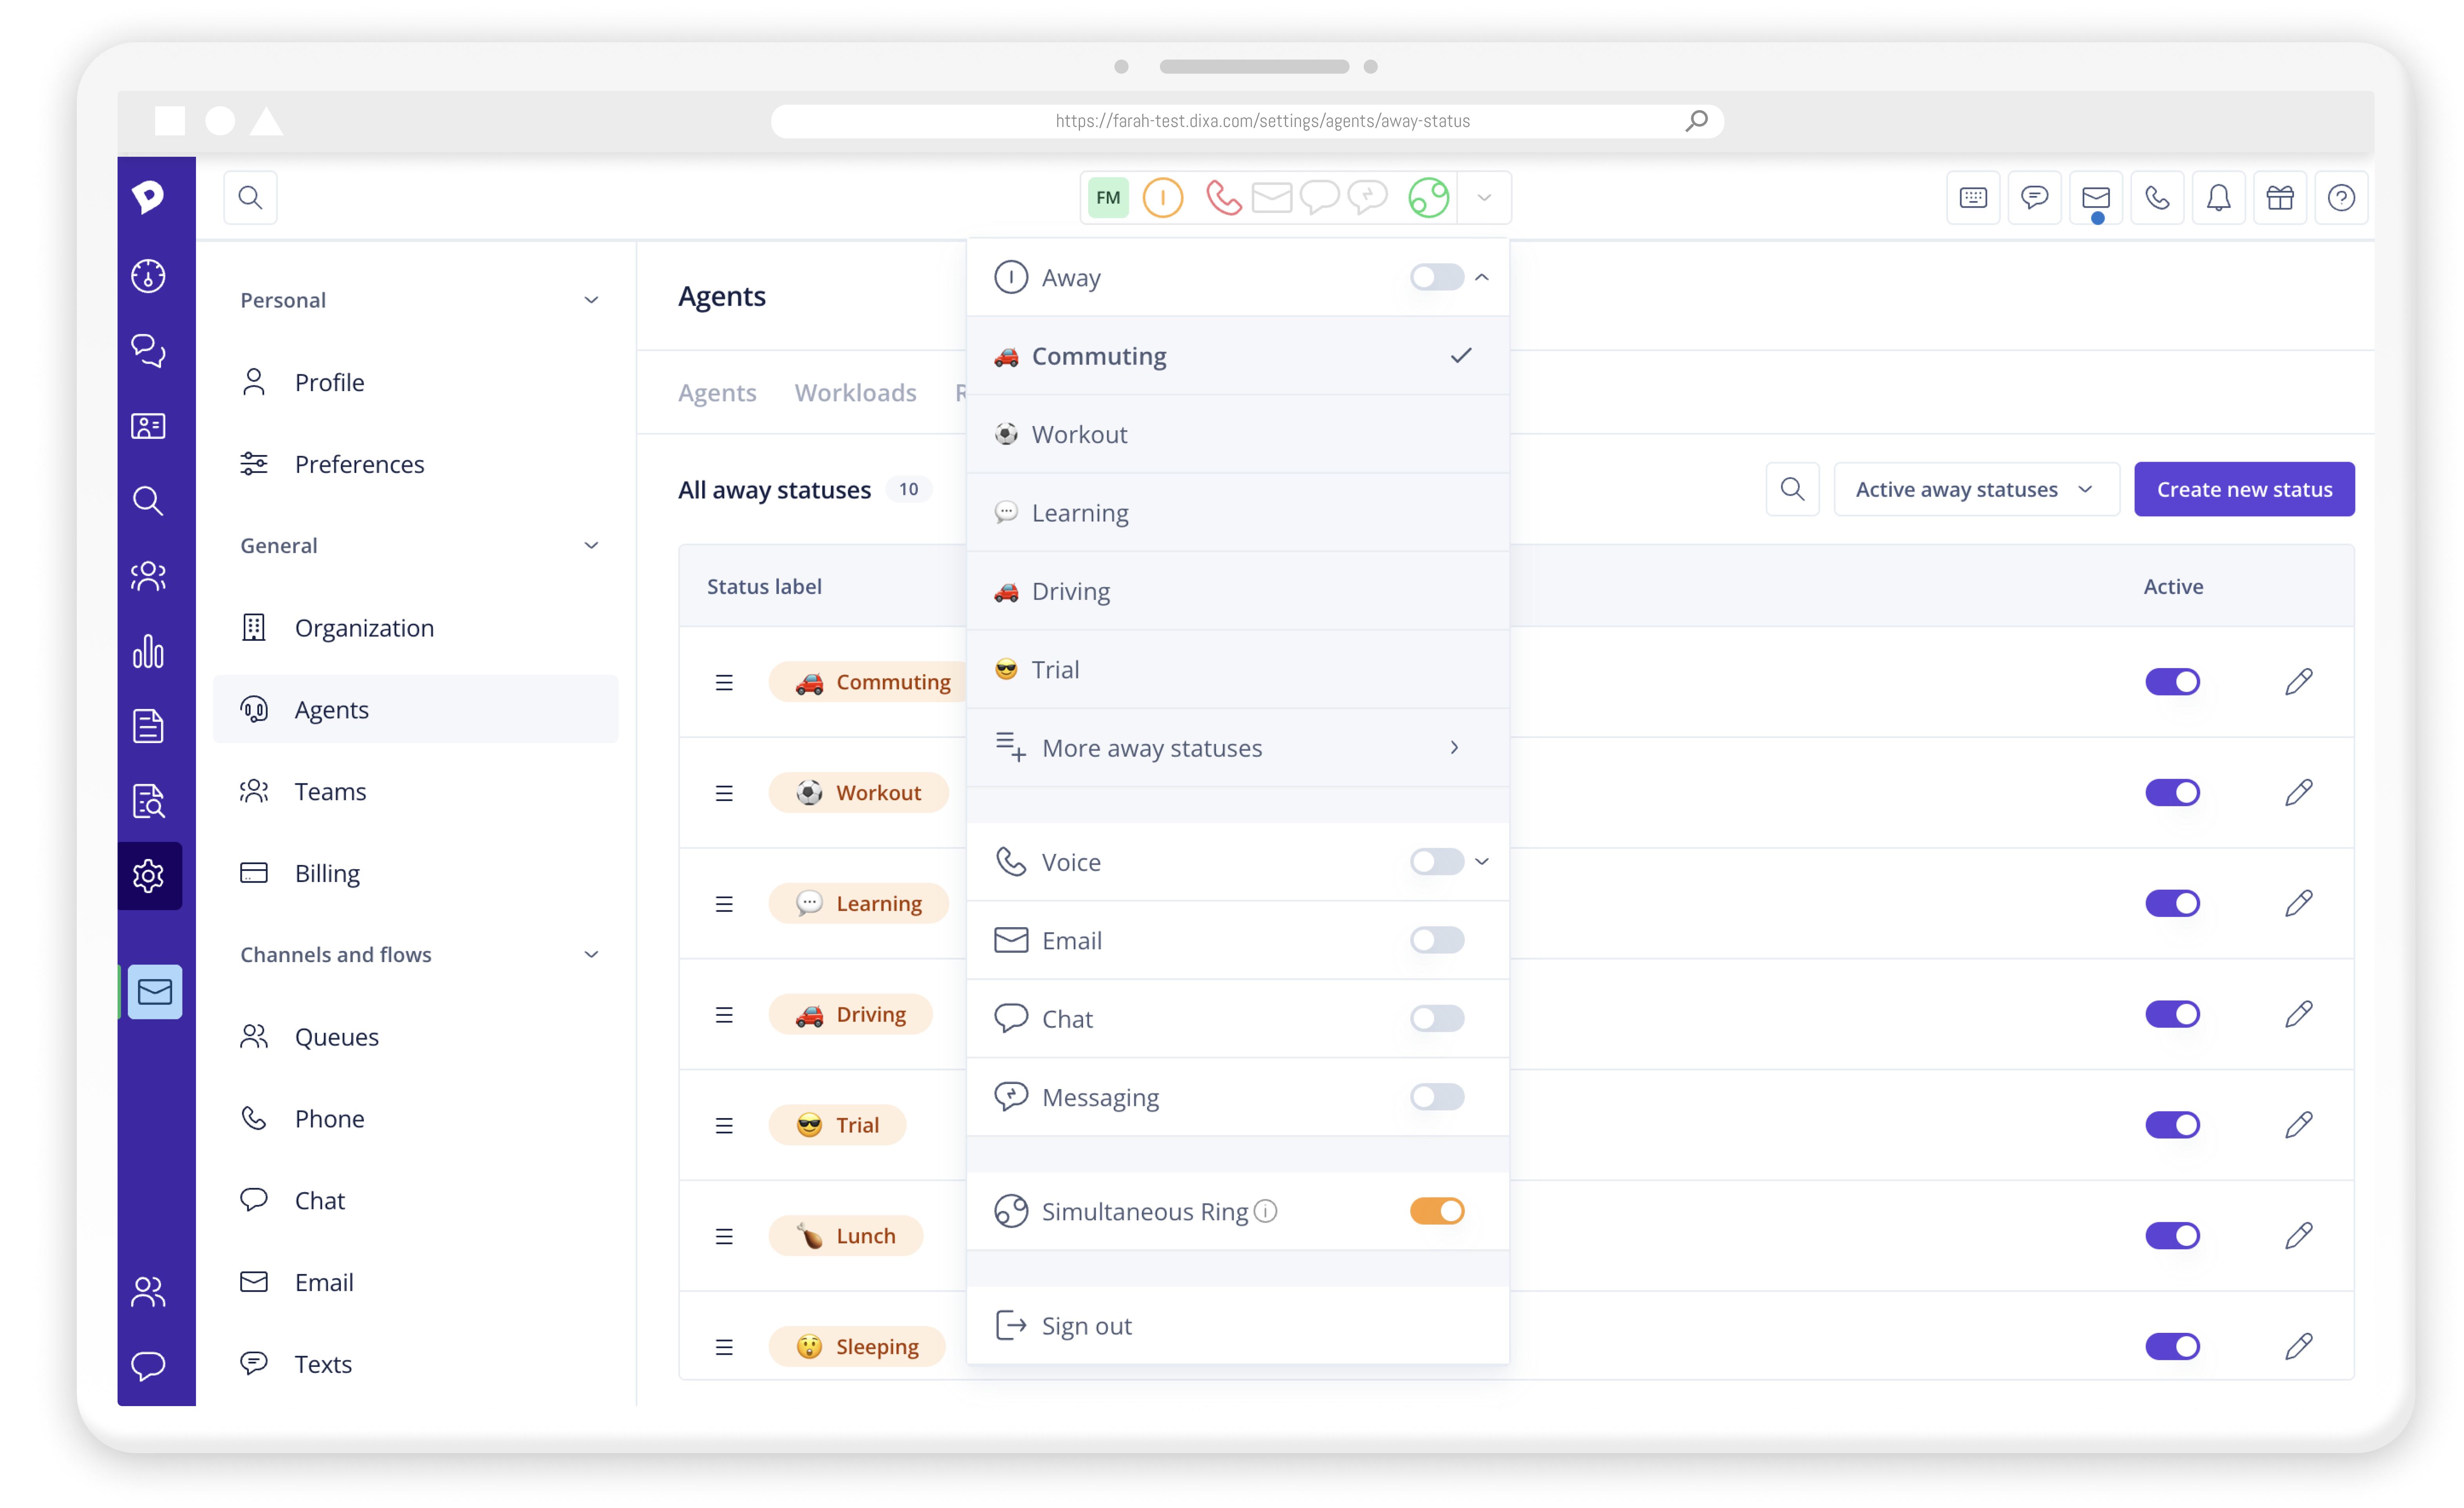Collapse the General section
Image resolution: width=2464 pixels, height=1508 pixels.
coord(591,545)
